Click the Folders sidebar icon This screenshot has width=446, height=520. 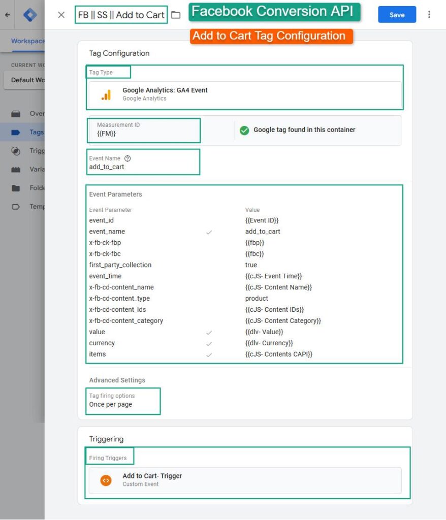click(x=16, y=188)
